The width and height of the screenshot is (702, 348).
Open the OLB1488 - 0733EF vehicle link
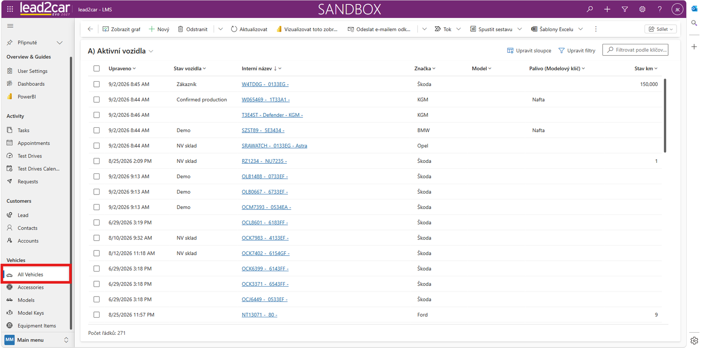[x=265, y=176]
